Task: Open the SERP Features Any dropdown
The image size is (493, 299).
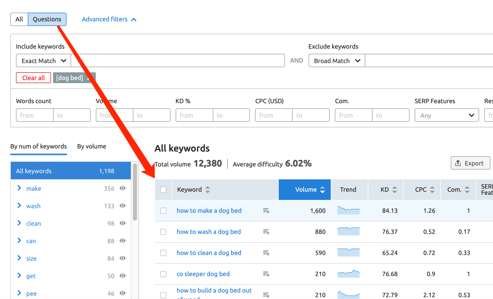Action: [x=447, y=115]
